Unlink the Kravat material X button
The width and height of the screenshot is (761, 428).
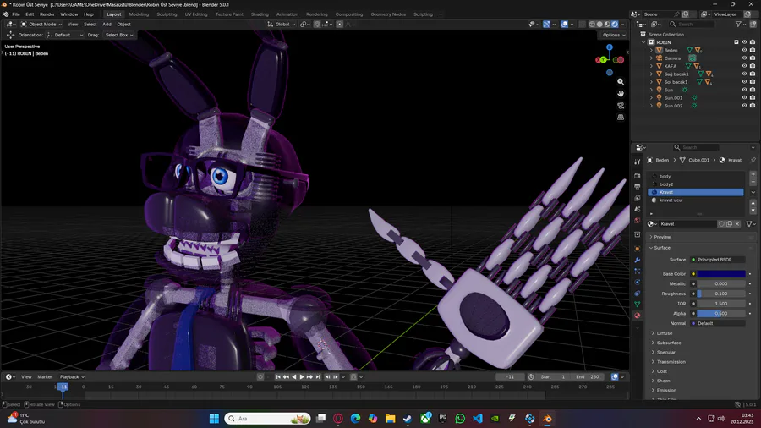tap(737, 223)
